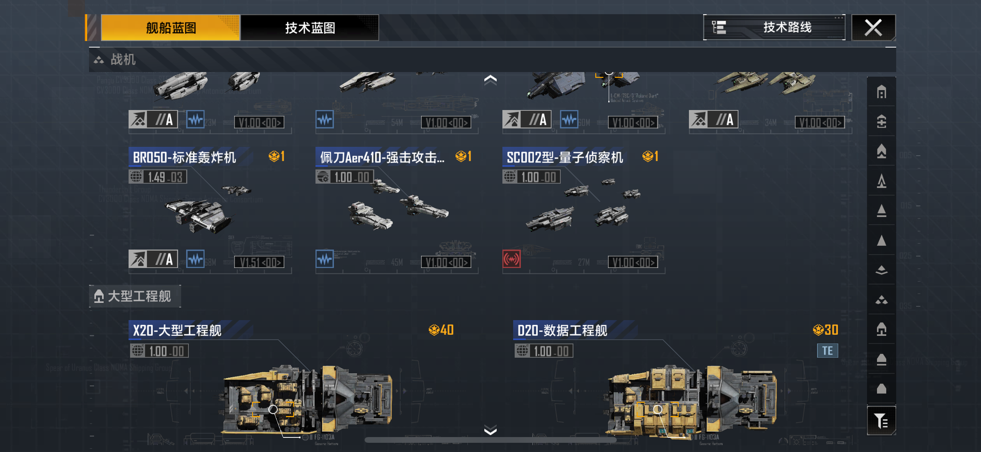
Task: Click the horizontal scrollbar at the bottom
Action: pos(490,440)
